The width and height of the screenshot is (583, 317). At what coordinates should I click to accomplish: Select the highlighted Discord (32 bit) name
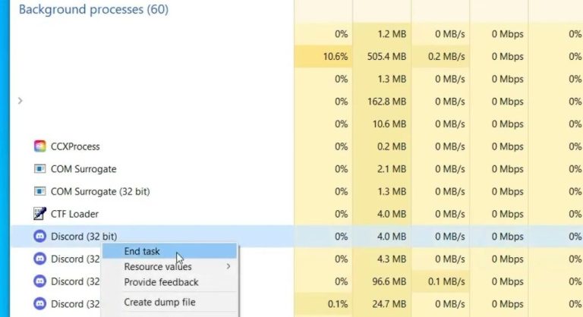pos(84,237)
